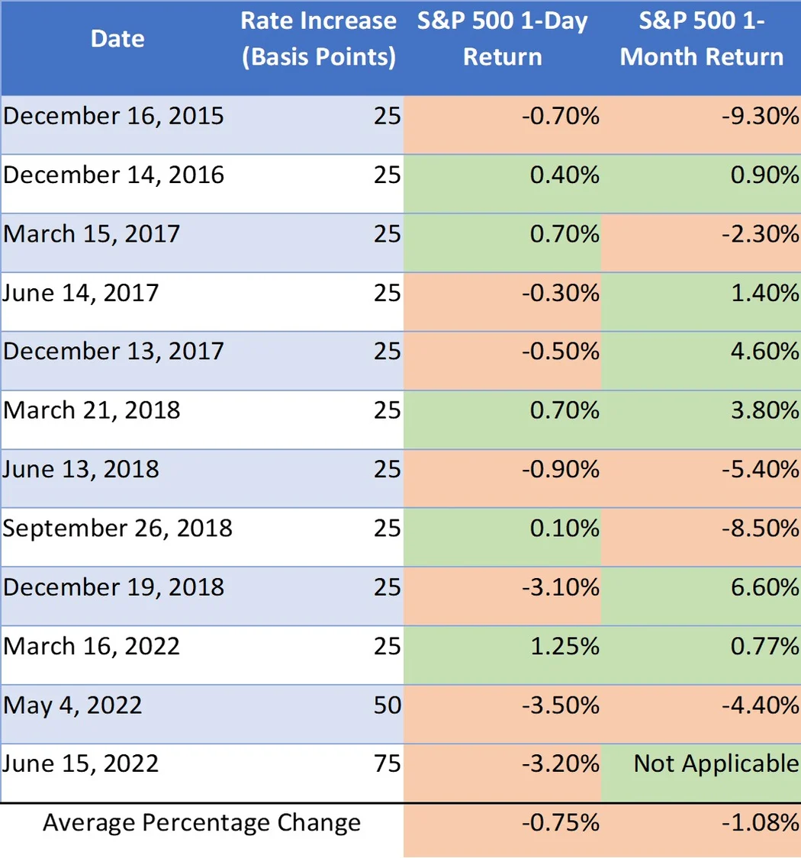
Task: Click the March 21, 2018 date cell
Action: pos(92,410)
